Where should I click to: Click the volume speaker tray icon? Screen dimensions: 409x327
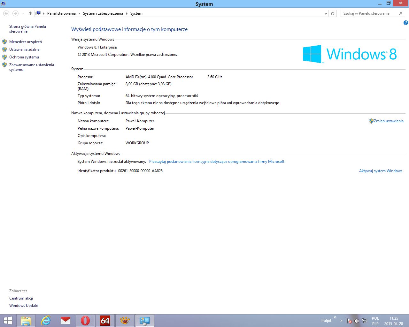(357, 321)
